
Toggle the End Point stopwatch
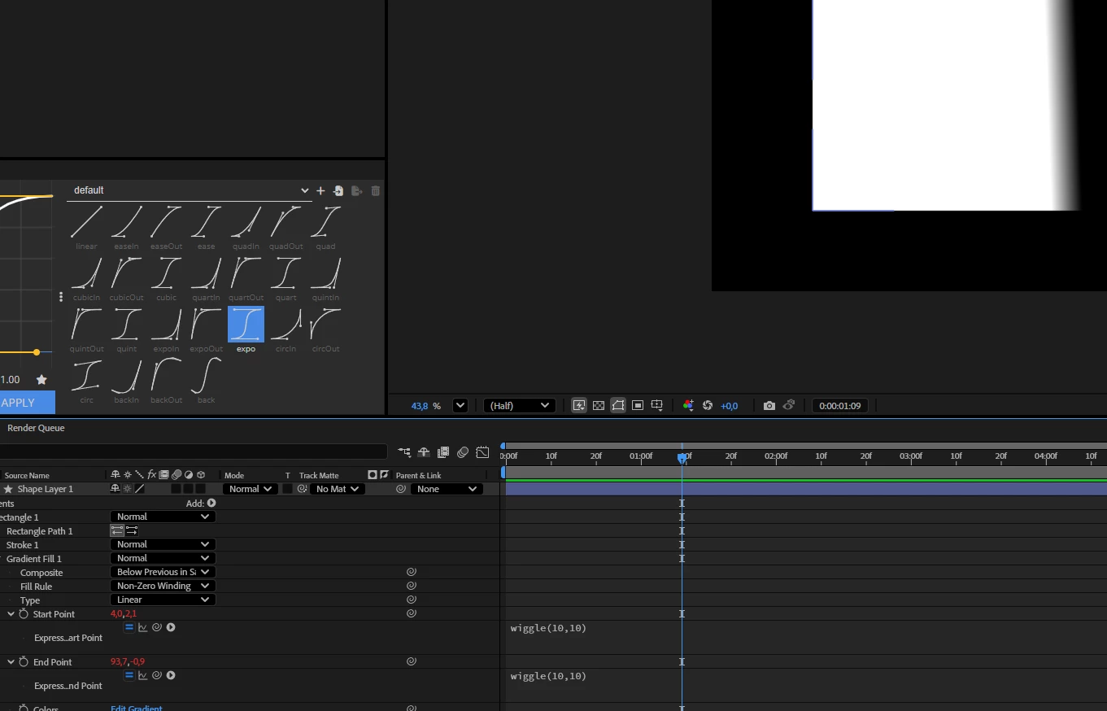(x=24, y=662)
